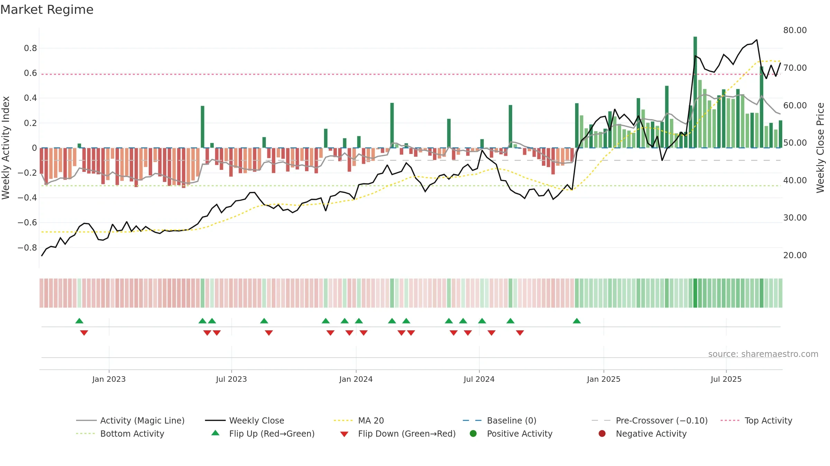Toggle the Bottom Activity legend entry
This screenshot has width=830, height=466.
(120, 434)
